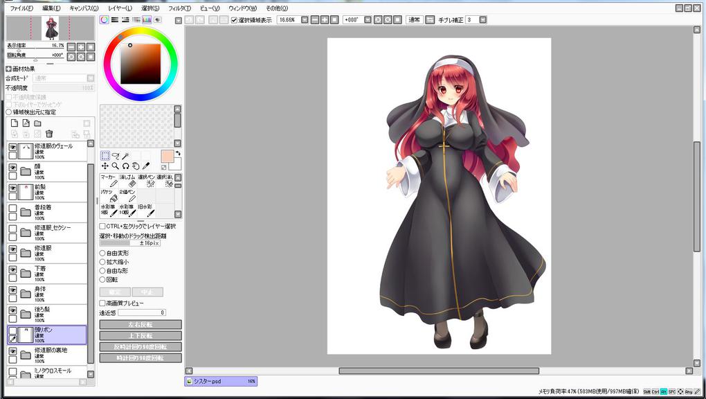Choose the マーカー marker brush
706x399 pixels.
click(109, 181)
